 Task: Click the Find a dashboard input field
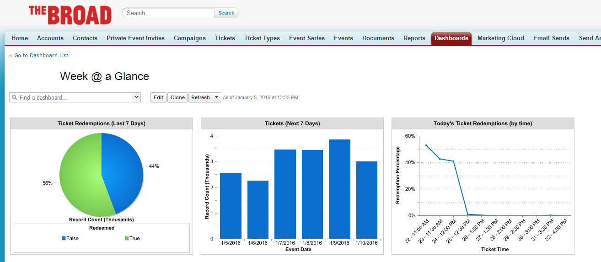[x=71, y=97]
